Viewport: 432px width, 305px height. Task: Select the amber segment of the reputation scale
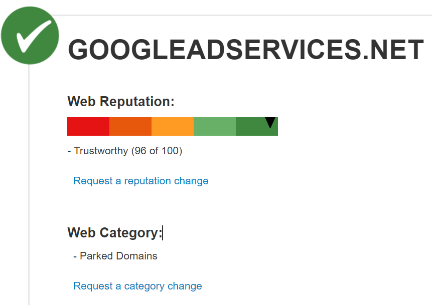pos(172,126)
